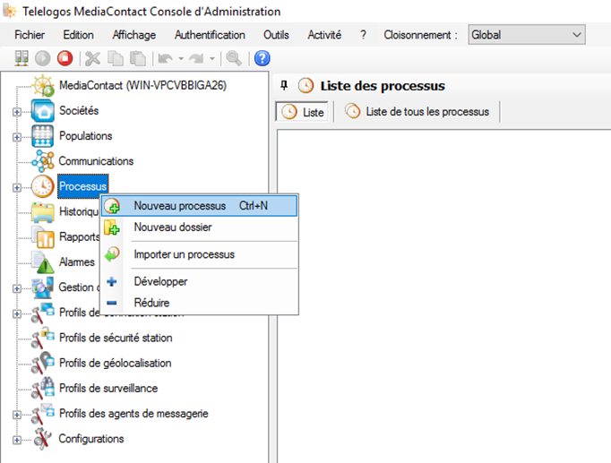The width and height of the screenshot is (611, 463).
Task: Open the undo history dropdown arrow
Action: tap(181, 59)
